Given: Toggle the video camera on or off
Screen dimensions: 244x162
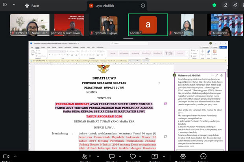Looking at the screenshot, I should [6, 156].
